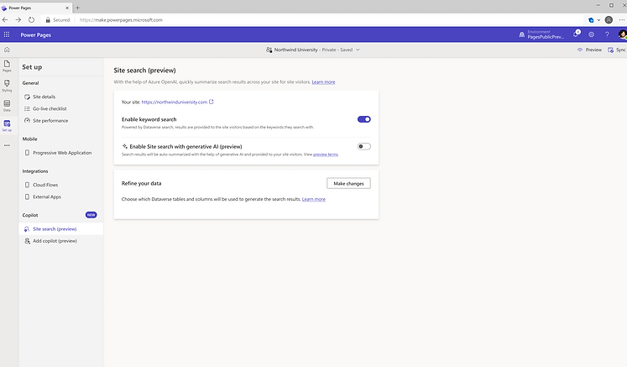Click the Power Pages title in header

tap(35, 34)
